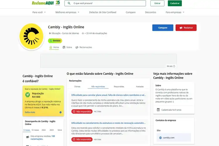Click the Home house icon
The height and width of the screenshot is (146, 219).
click(x=51, y=47)
